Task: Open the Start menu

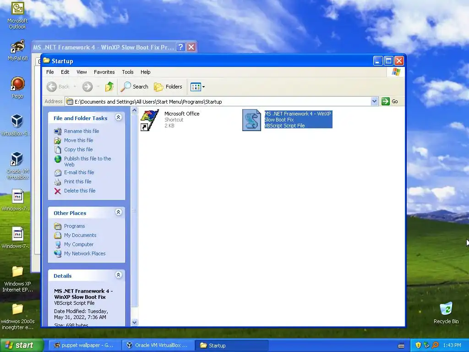Action: pyautogui.click(x=22, y=345)
